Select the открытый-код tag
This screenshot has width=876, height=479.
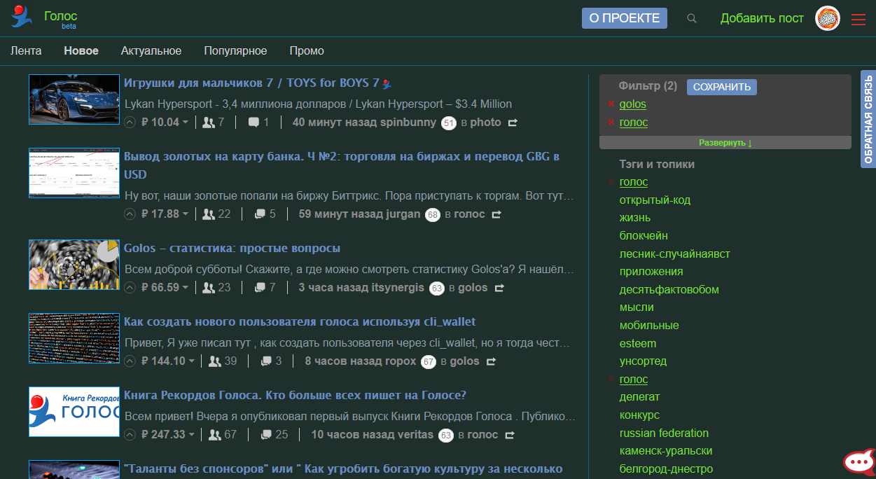655,200
